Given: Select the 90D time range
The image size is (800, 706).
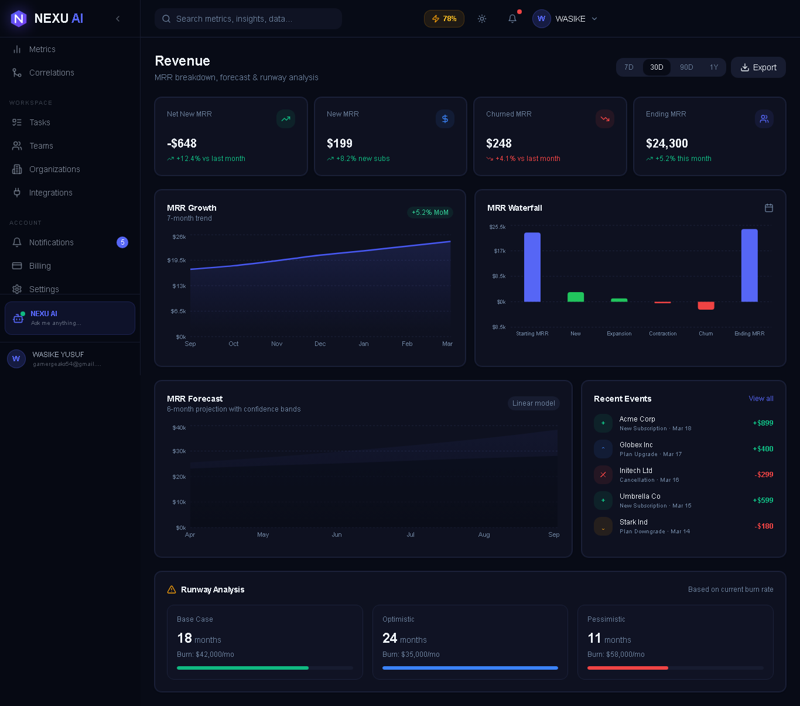Looking at the screenshot, I should coord(686,67).
